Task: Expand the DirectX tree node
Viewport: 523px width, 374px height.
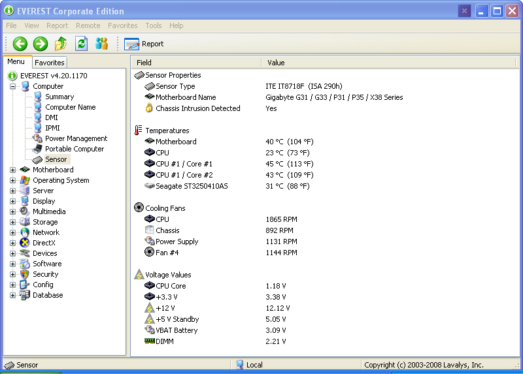Action: (x=12, y=243)
